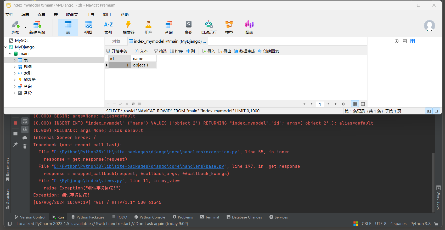445x230 pixels.
Task: Open the 文本 text dropdown arrow
Action: pos(151,51)
